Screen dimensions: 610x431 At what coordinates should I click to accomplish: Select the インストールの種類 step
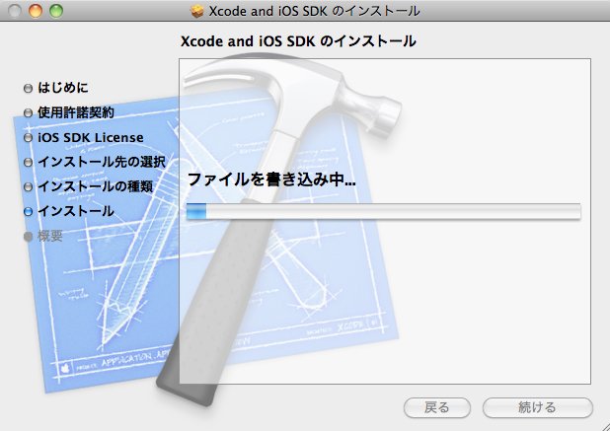(96, 186)
